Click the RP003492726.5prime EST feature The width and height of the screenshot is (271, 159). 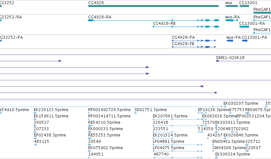[x=89, y=113]
